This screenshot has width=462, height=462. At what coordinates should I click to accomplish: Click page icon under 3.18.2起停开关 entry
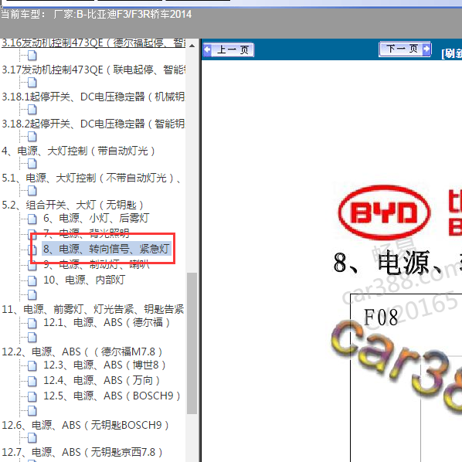[32, 137]
